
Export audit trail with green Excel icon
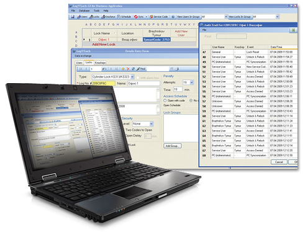[293, 30]
